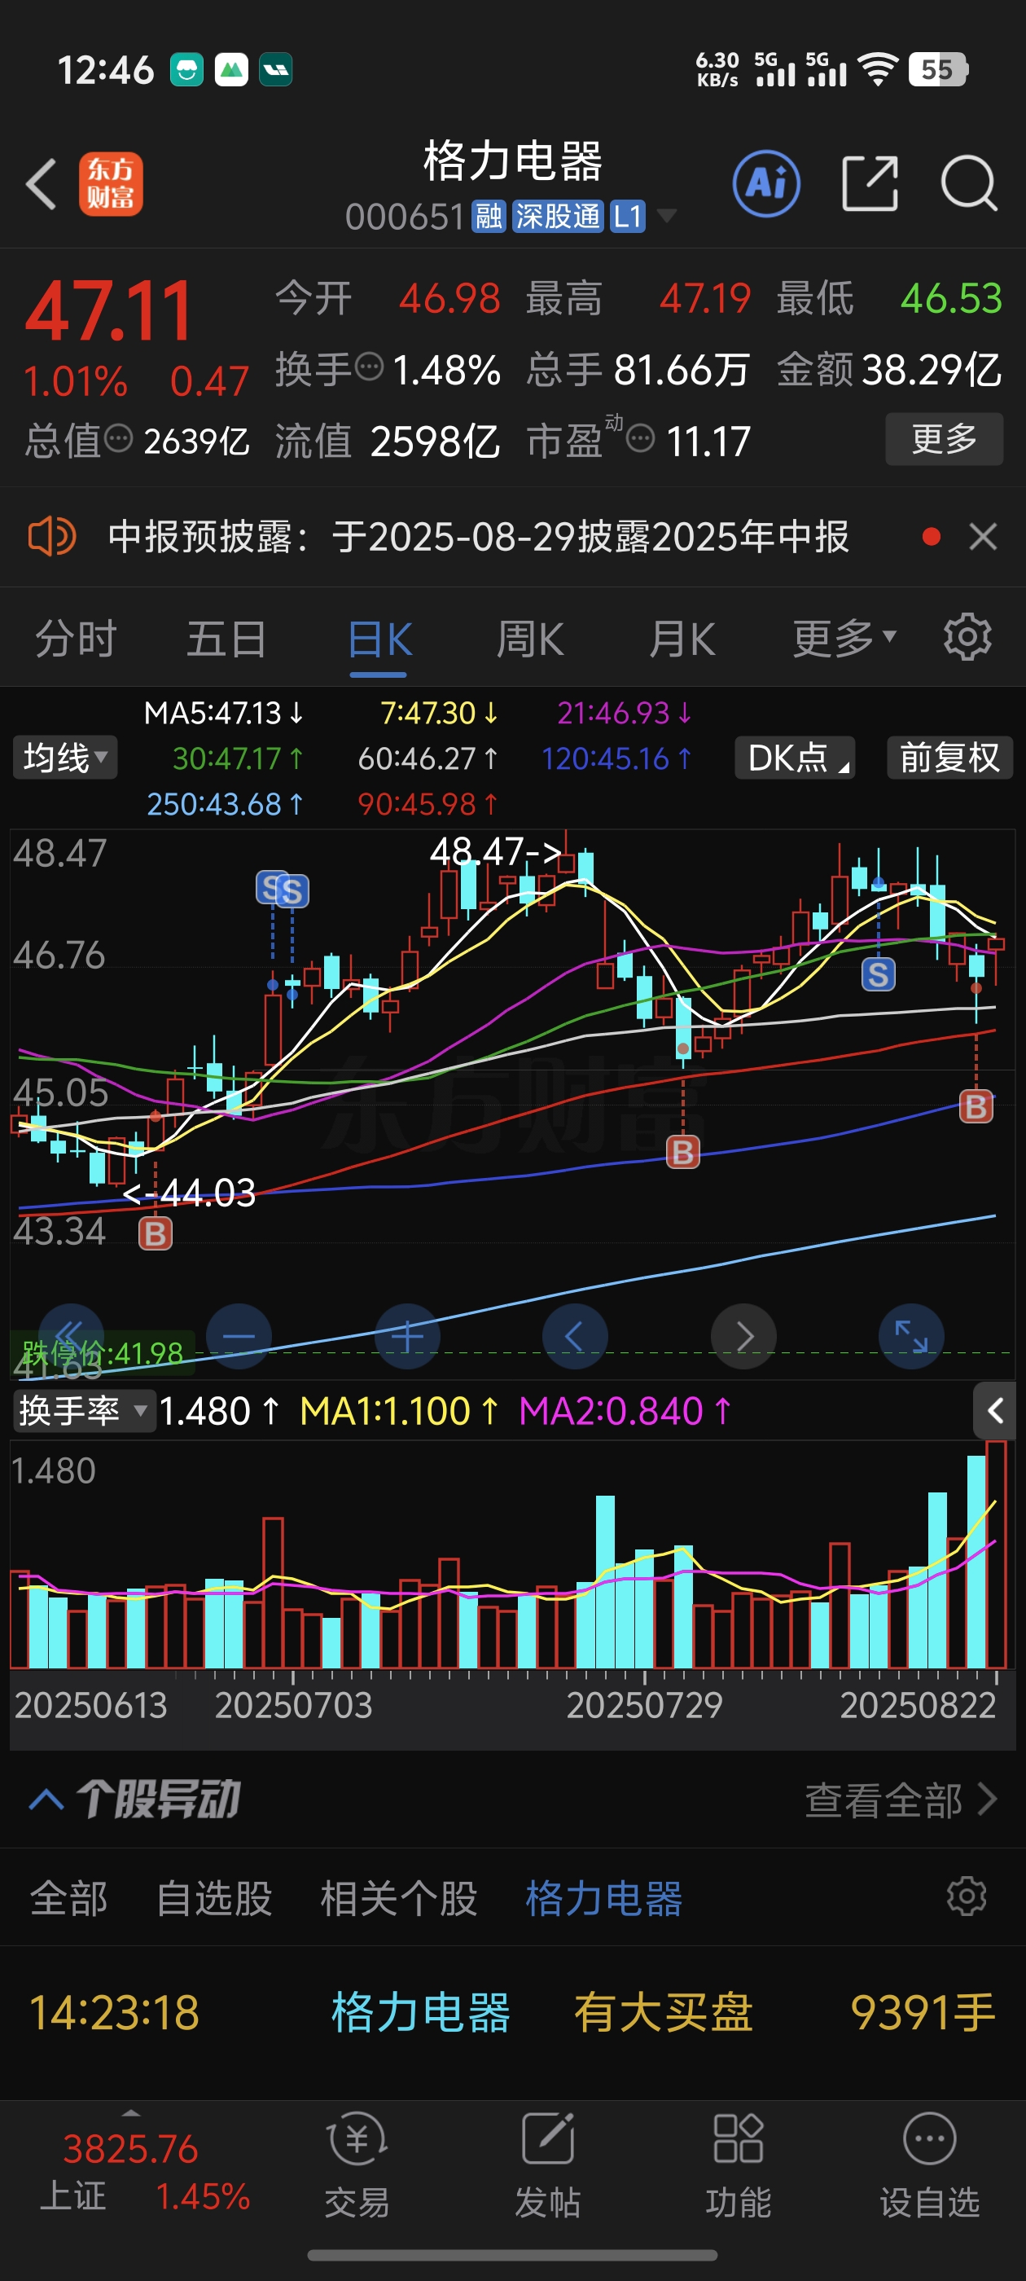Tap the back arrow icon

[x=42, y=184]
